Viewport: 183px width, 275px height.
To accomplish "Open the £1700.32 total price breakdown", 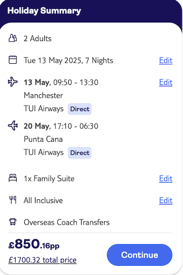I will [42, 260].
